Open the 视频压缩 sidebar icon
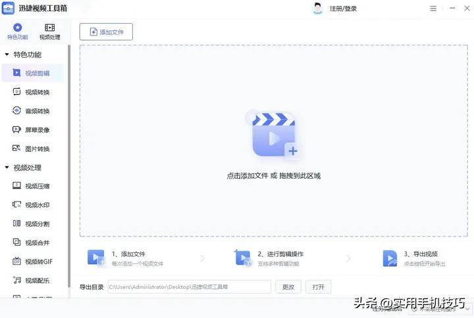 16,185
